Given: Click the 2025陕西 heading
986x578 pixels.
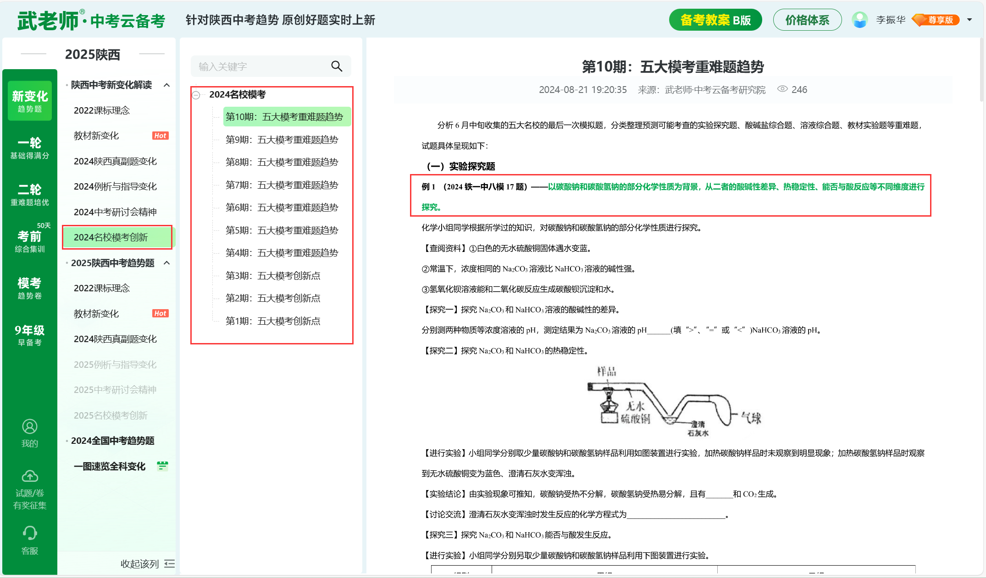Looking at the screenshot, I should (93, 54).
